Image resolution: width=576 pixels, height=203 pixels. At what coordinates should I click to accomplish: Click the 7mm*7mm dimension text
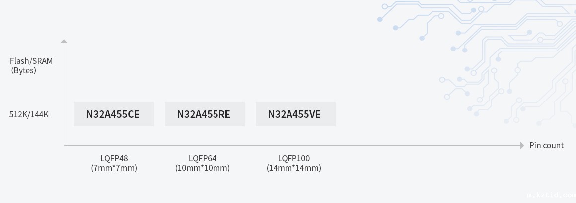click(114, 168)
